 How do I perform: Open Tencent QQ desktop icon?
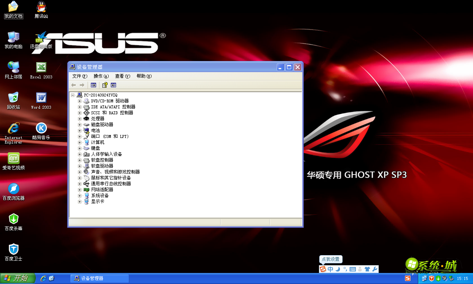click(x=41, y=10)
